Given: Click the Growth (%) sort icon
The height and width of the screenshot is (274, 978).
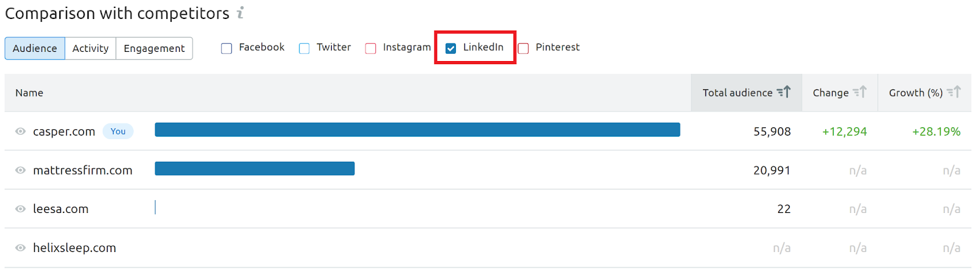Looking at the screenshot, I should [954, 92].
